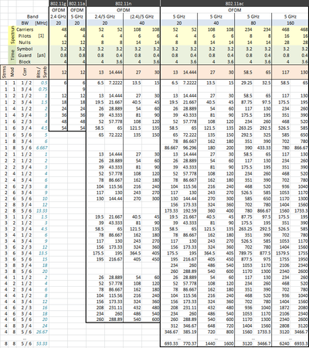The image size is (309, 348).
Task: Select the 2.4 GHz cell under 802.11g
Action: (58, 16)
